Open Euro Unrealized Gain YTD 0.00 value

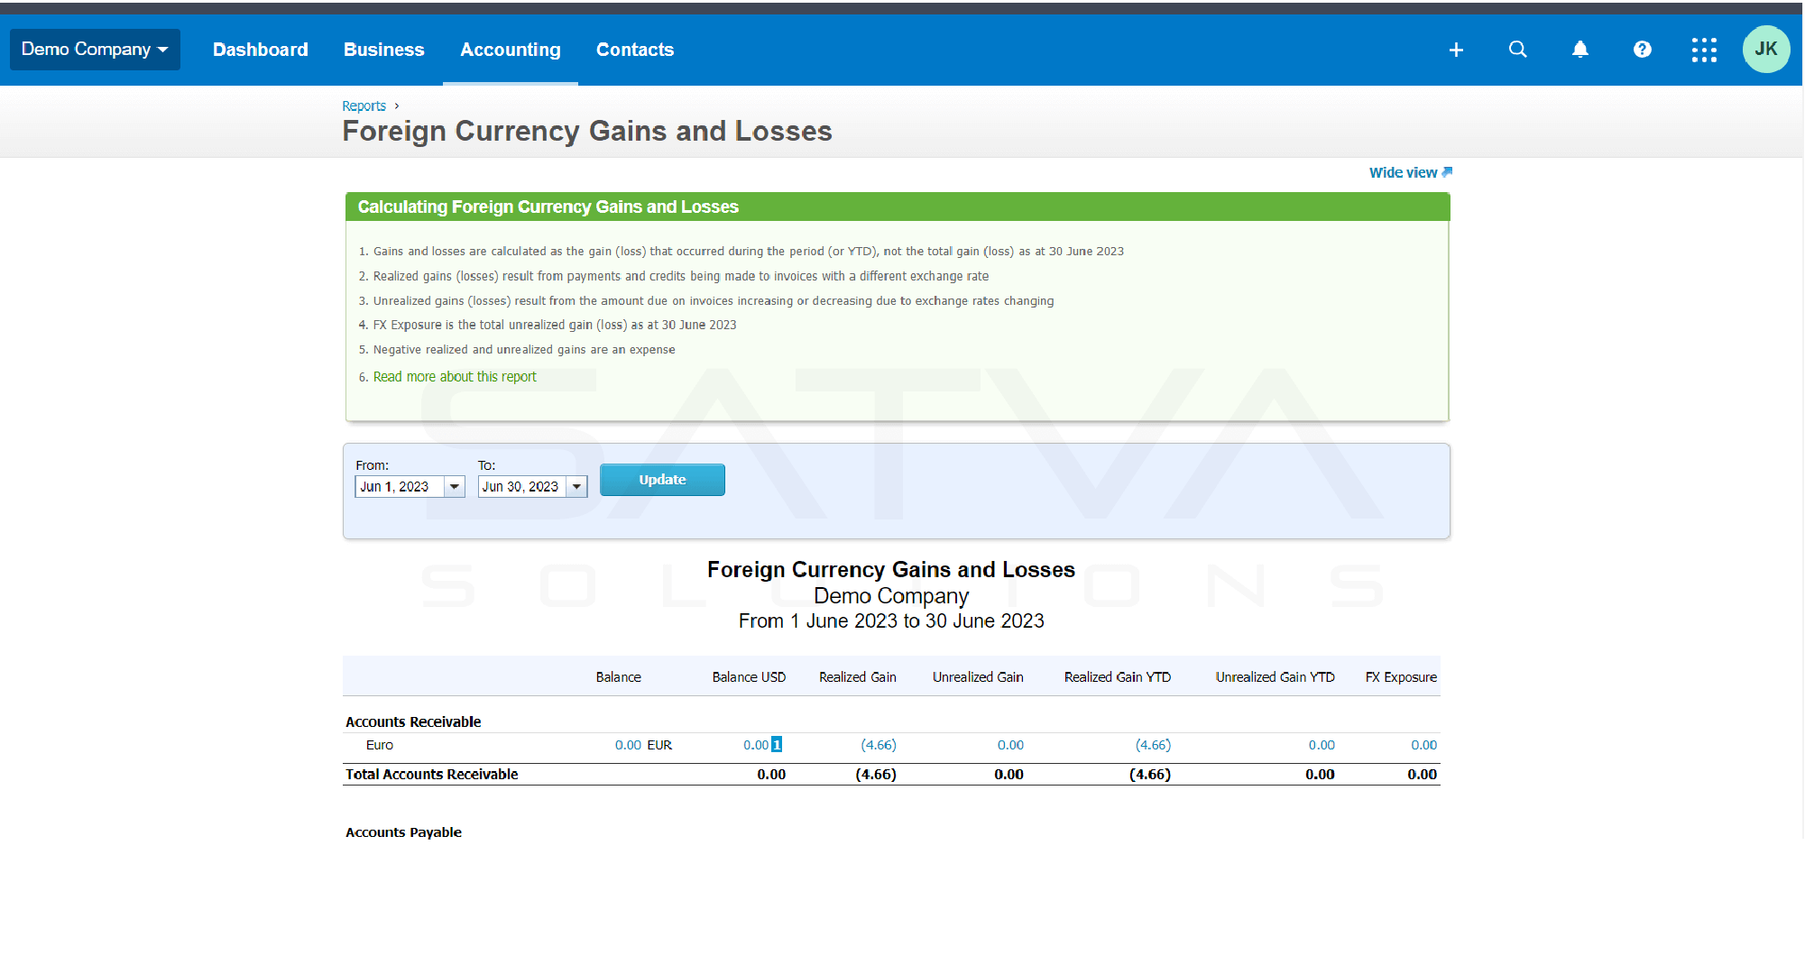(x=1322, y=745)
